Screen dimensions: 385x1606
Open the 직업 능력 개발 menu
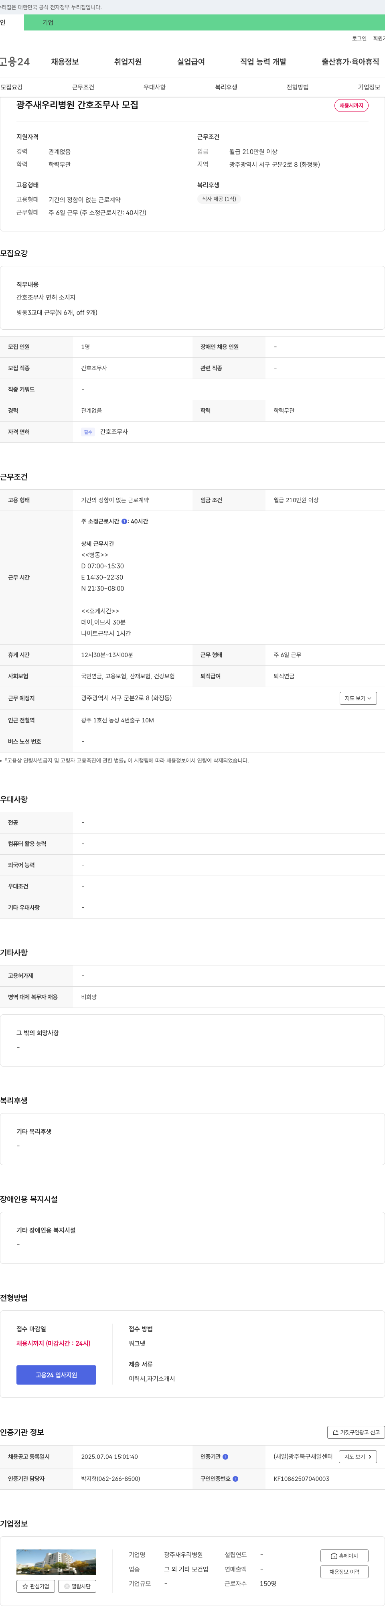point(263,62)
